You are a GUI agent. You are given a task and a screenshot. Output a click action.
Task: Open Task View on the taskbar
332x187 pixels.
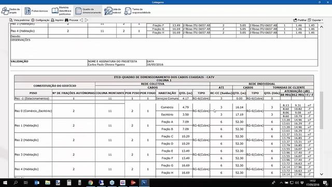(x=26, y=182)
